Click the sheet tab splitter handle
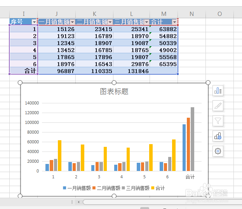 click(x=72, y=202)
